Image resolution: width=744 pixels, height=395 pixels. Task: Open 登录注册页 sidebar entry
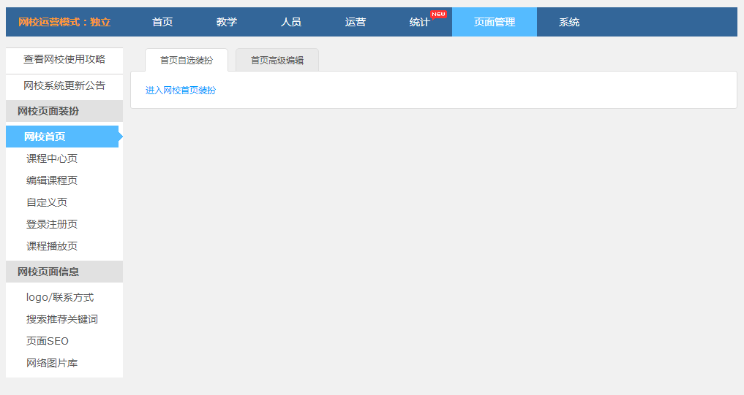(52, 224)
